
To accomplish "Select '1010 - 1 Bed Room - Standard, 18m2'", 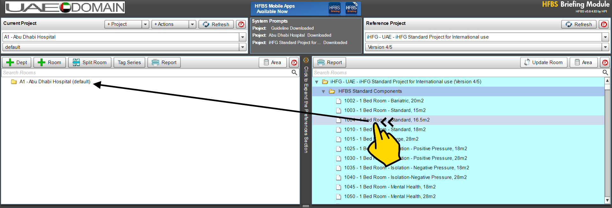I will (385, 130).
